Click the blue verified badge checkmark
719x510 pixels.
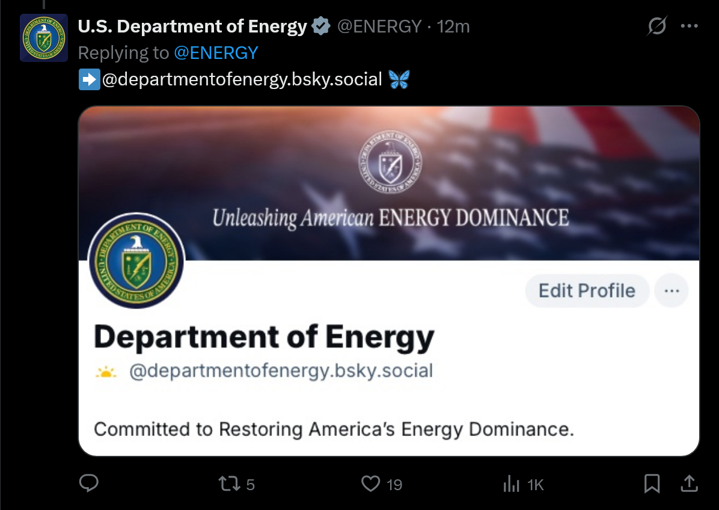322,26
